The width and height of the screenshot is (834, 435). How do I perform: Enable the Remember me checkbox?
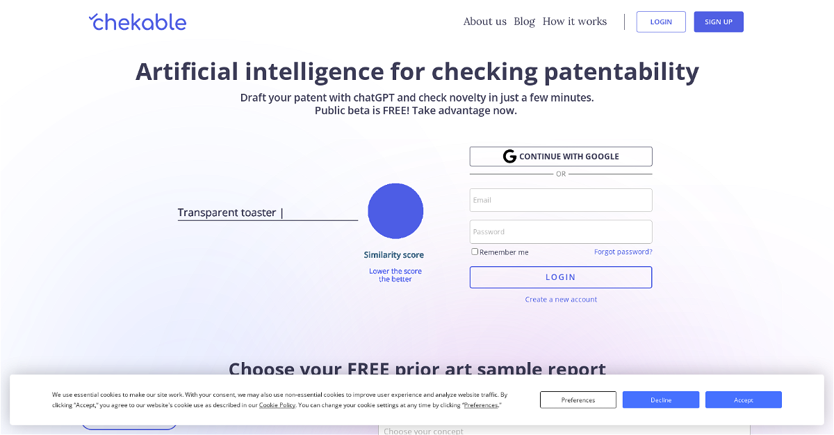click(x=475, y=252)
